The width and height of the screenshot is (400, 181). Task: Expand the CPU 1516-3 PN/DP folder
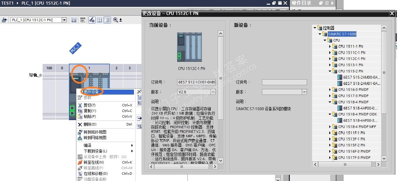click(330, 90)
